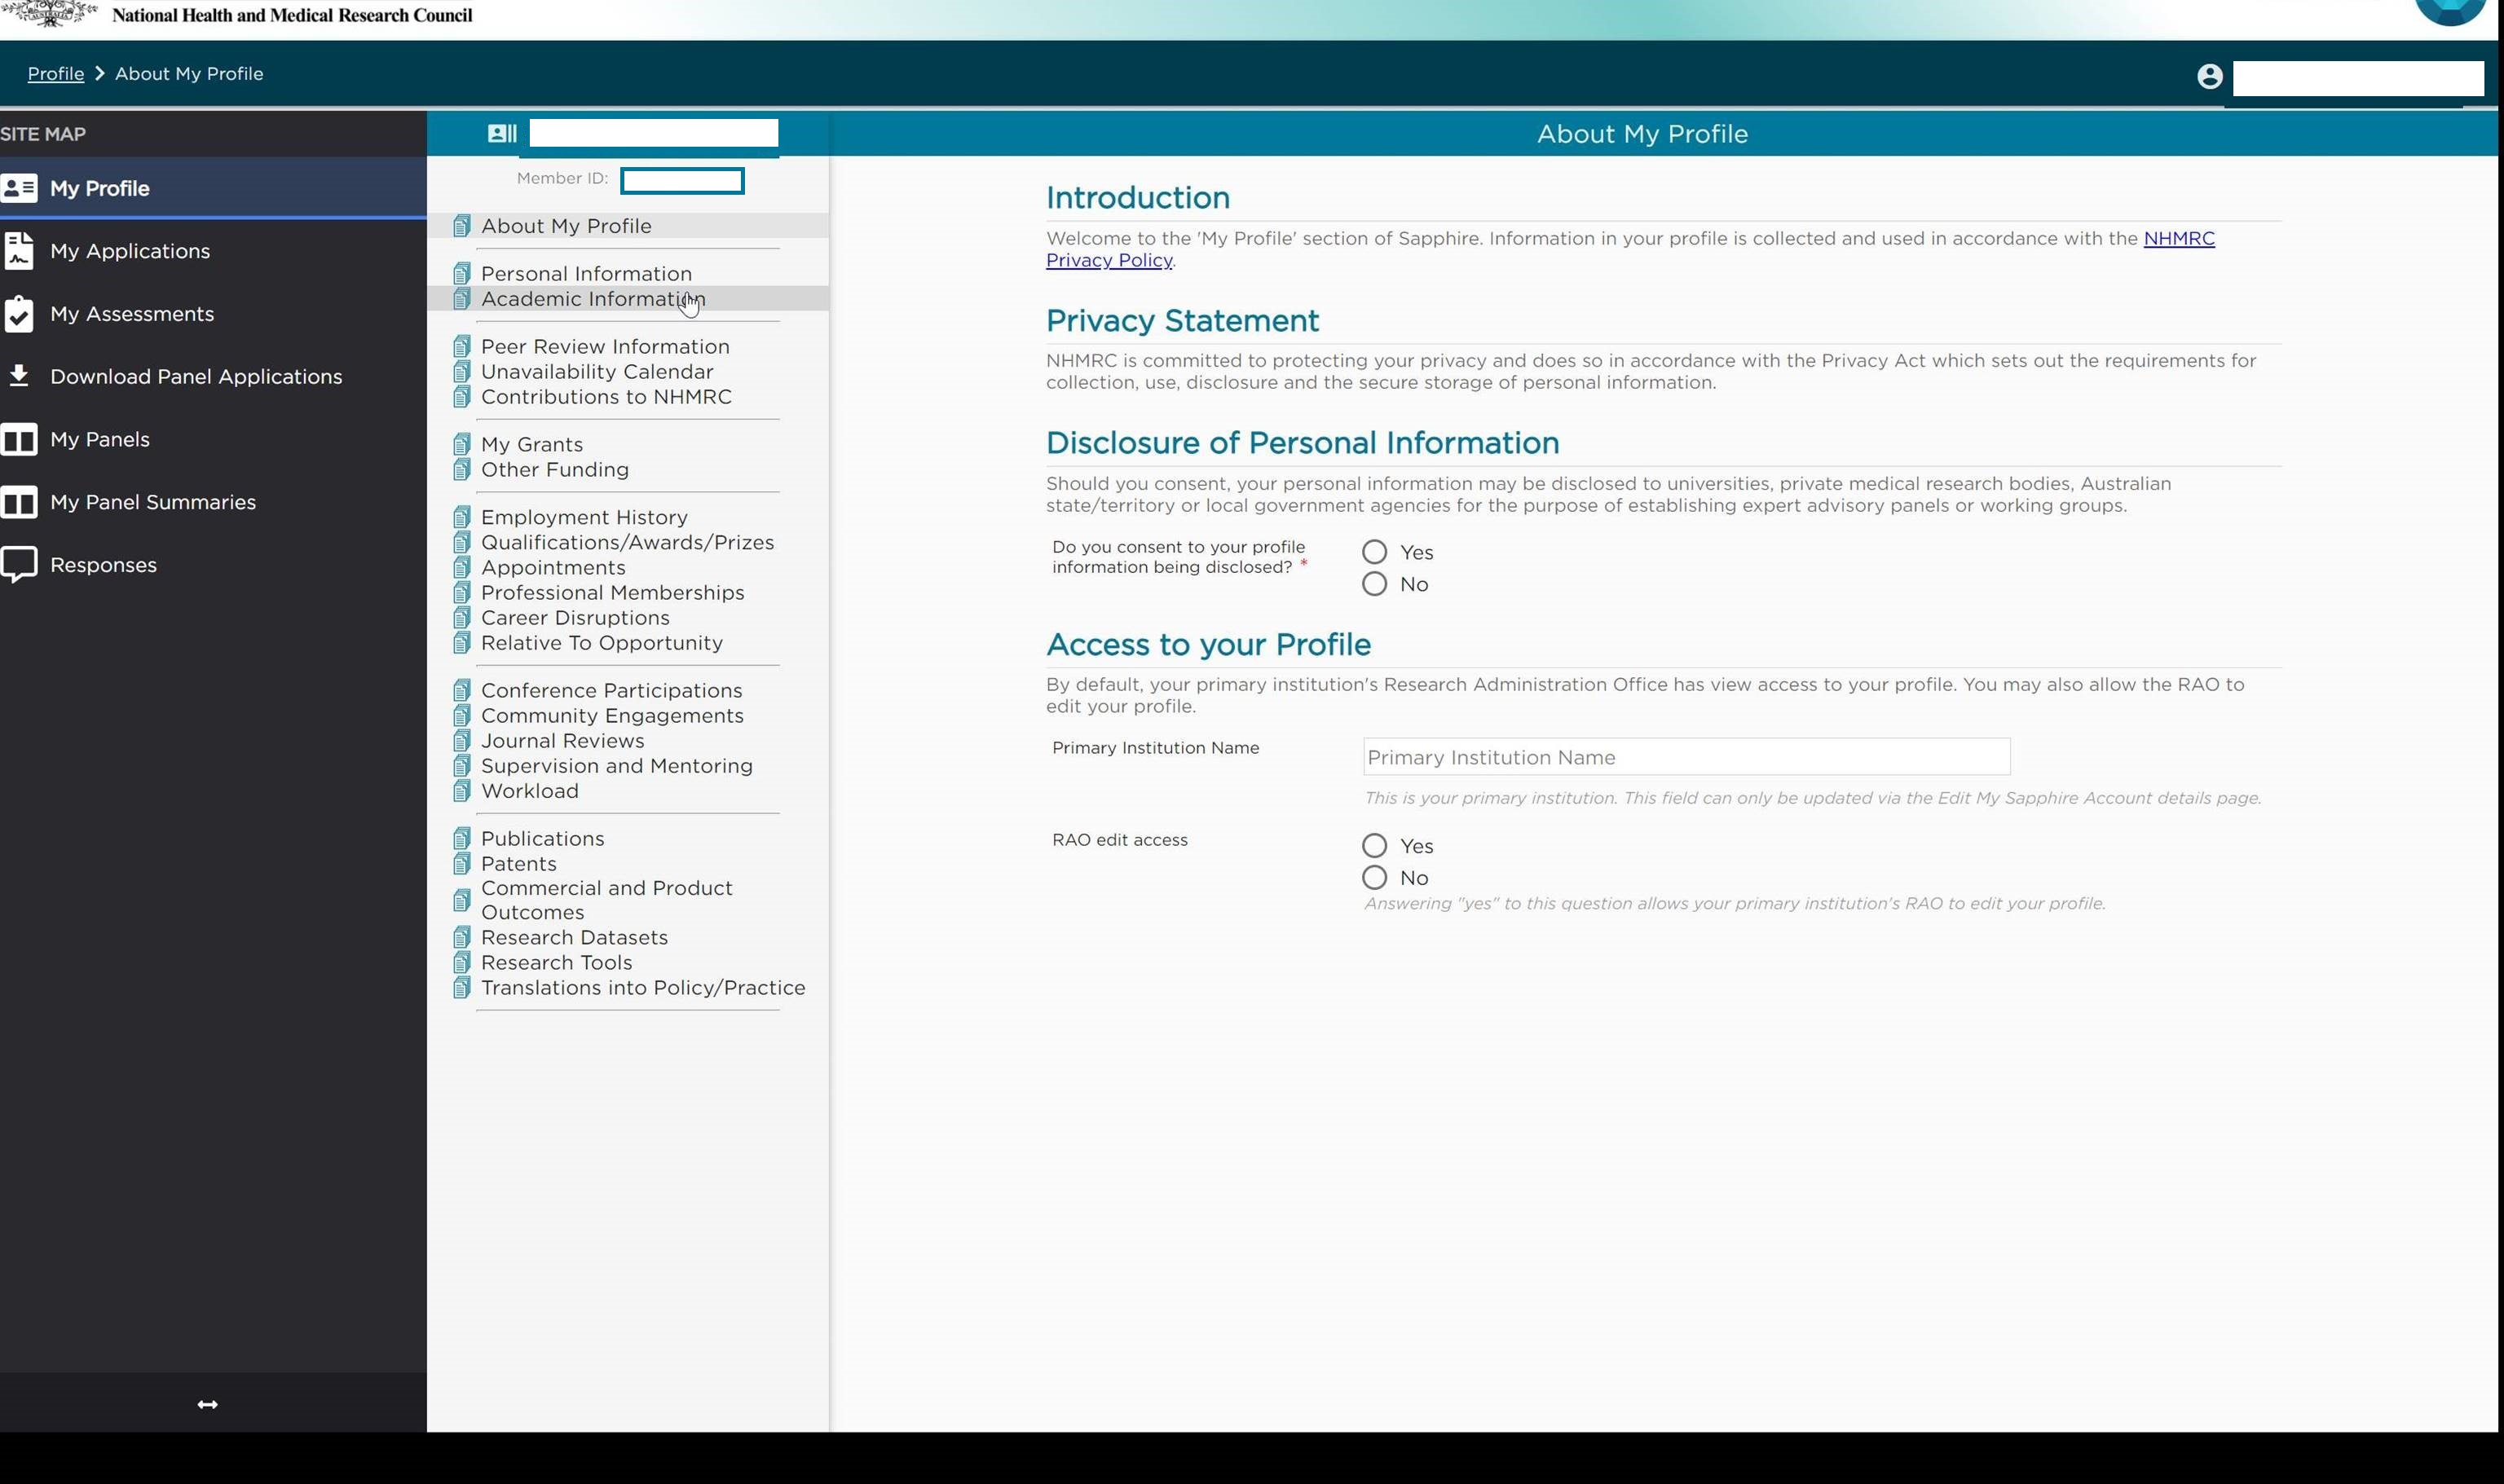This screenshot has width=2504, height=1484.
Task: Click the My Panel Summaries icon
Action: [19, 502]
